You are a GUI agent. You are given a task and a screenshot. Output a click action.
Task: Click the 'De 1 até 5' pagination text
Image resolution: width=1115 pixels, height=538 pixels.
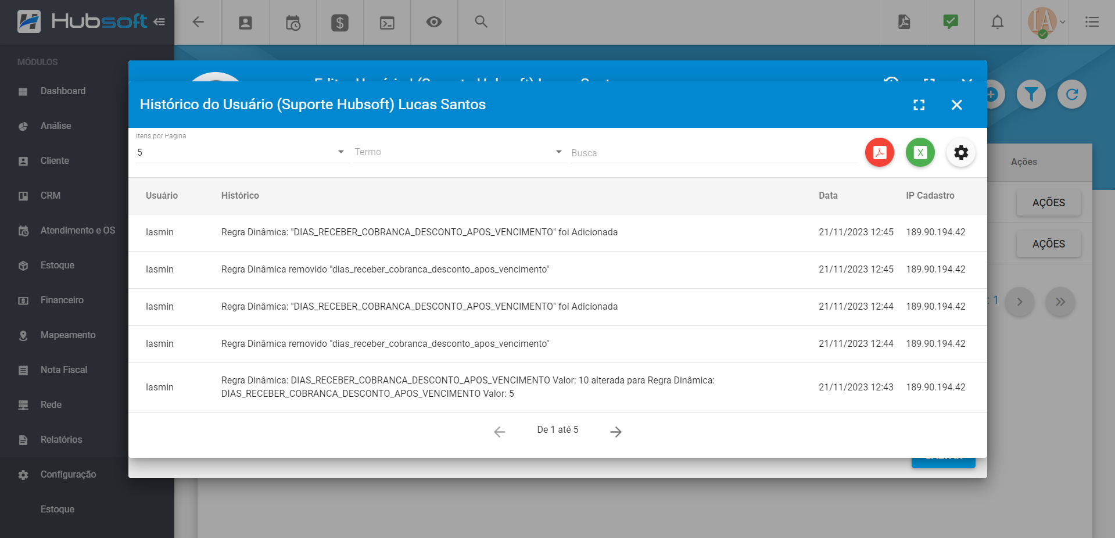[558, 430]
